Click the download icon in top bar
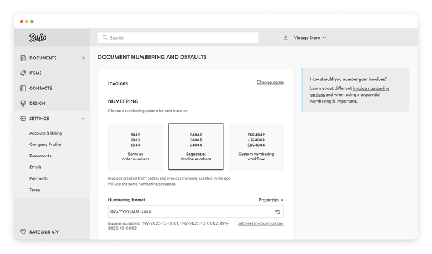432x254 pixels. coord(286,38)
